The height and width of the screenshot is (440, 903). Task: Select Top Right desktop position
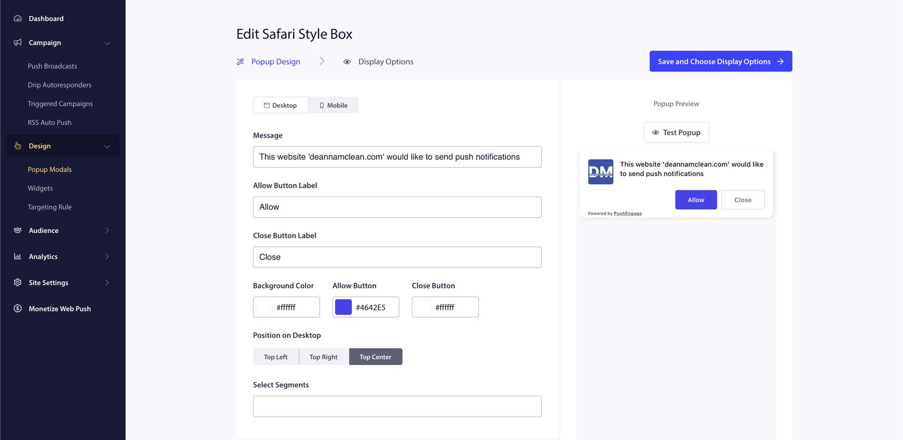pyautogui.click(x=324, y=357)
